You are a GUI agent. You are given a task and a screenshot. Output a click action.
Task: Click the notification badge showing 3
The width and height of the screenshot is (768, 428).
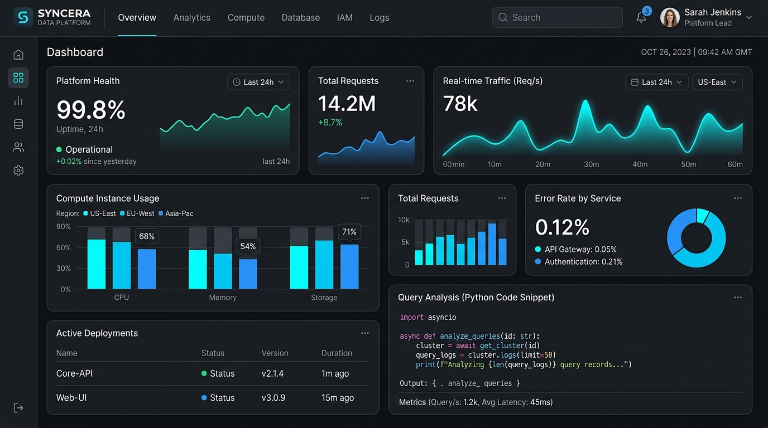[x=647, y=11]
